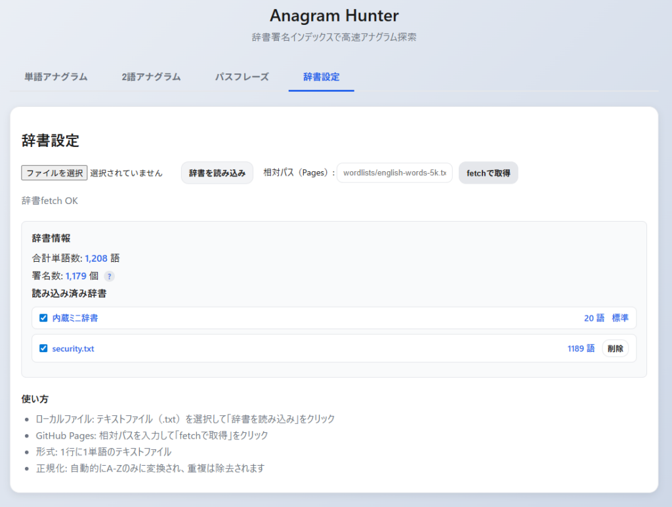Select the 辞書設定 tab
Screen dimensions: 672x507
[322, 77]
